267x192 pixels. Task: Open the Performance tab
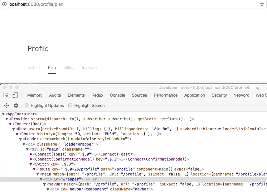[166, 95]
